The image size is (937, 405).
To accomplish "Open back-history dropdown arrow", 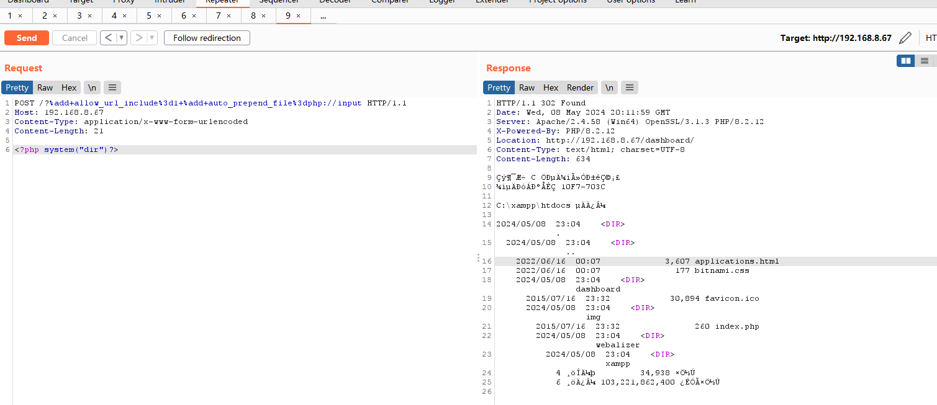I will click(x=122, y=38).
